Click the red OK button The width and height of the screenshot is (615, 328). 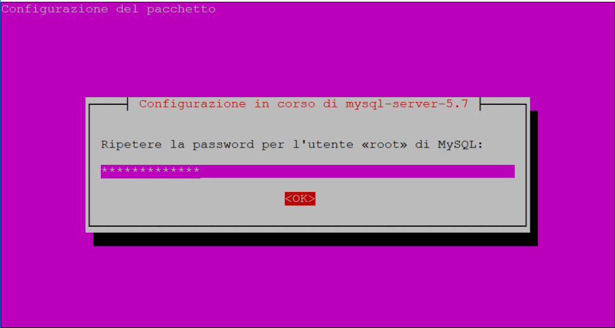tap(300, 199)
